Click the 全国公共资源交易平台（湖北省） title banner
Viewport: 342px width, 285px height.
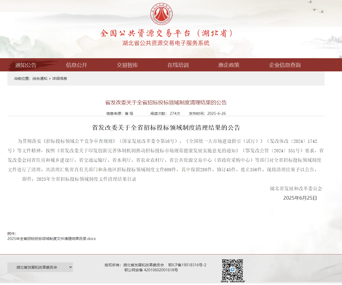(x=167, y=33)
